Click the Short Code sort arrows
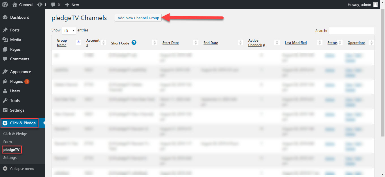 point(155,42)
